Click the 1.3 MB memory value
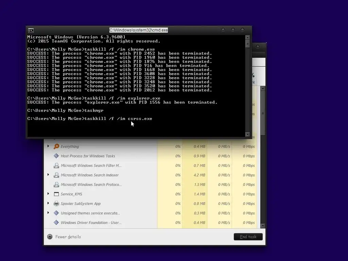Image resolution: width=348 pixels, height=261 pixels. tap(199, 185)
